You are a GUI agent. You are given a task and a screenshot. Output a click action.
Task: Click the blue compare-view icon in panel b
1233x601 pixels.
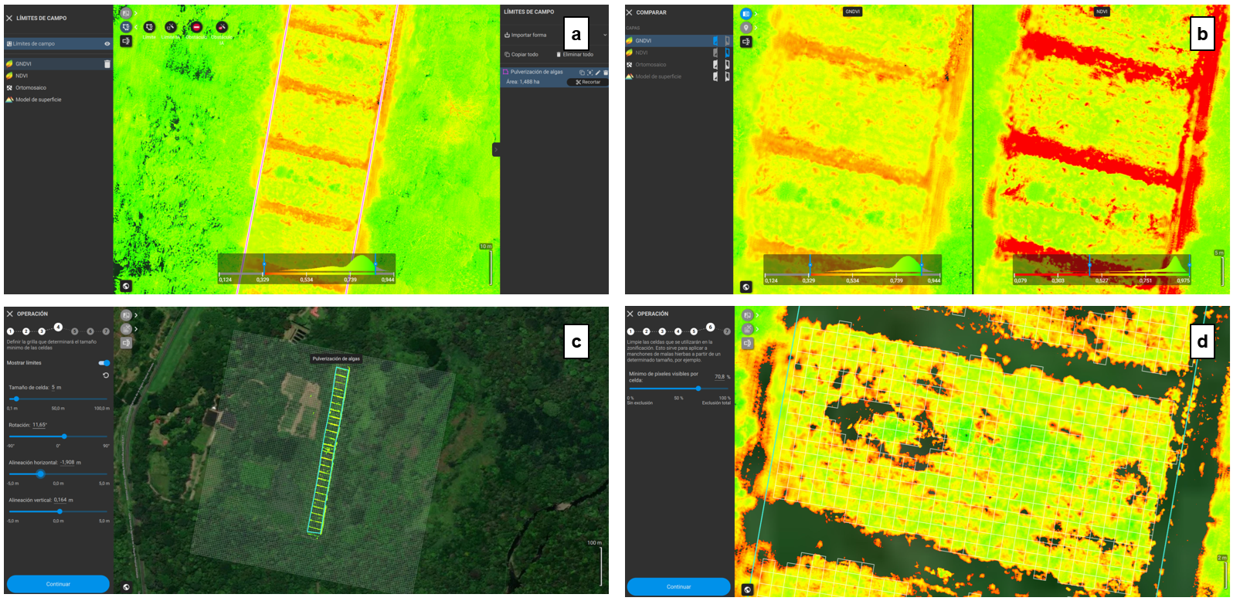pos(746,14)
